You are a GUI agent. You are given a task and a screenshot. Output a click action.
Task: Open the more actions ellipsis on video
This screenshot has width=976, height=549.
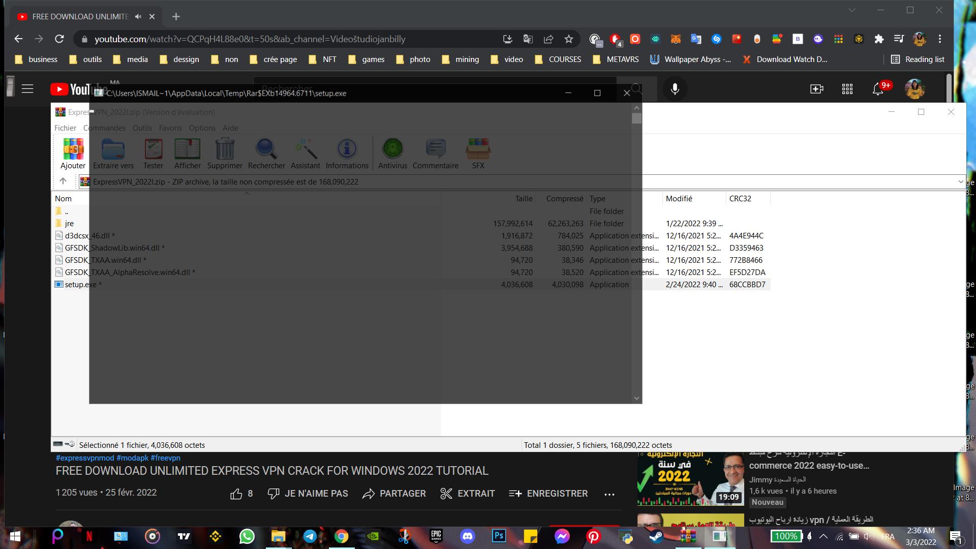pyautogui.click(x=609, y=494)
